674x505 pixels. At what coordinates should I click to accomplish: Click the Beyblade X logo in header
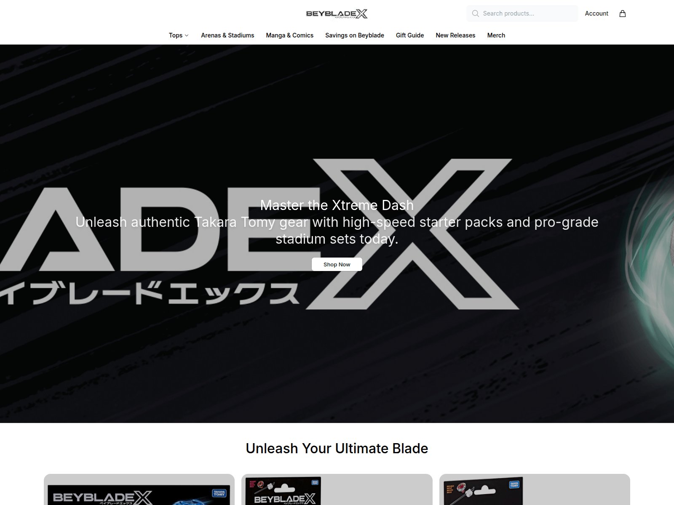337,13
